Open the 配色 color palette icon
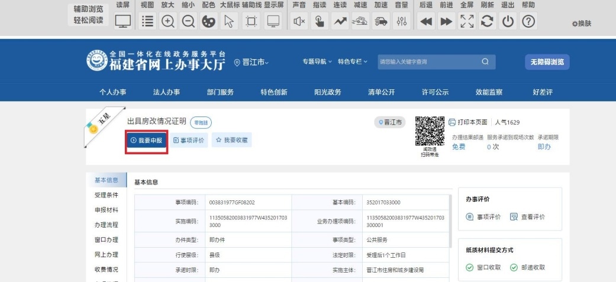 [x=209, y=21]
